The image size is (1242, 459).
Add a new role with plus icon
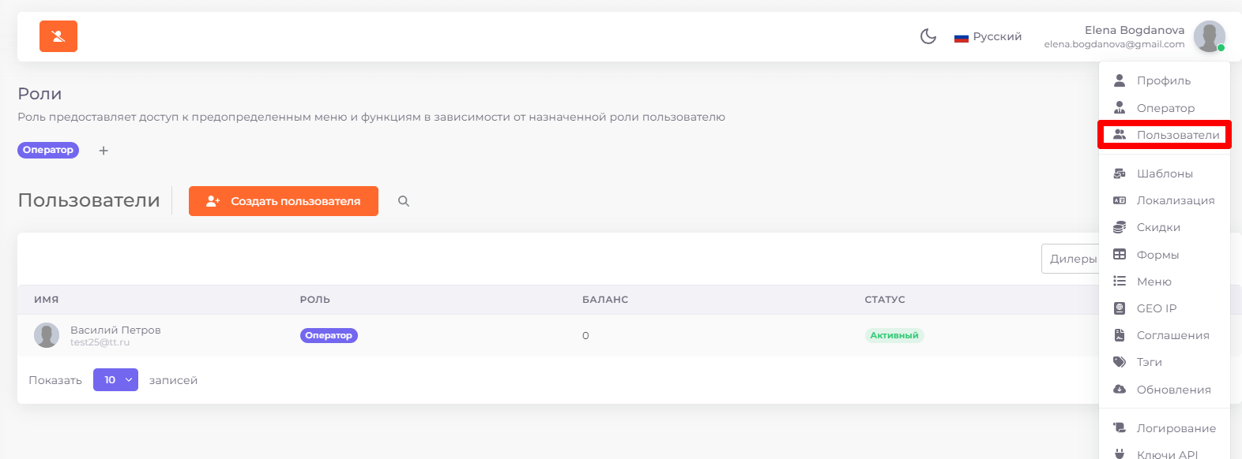click(x=103, y=151)
